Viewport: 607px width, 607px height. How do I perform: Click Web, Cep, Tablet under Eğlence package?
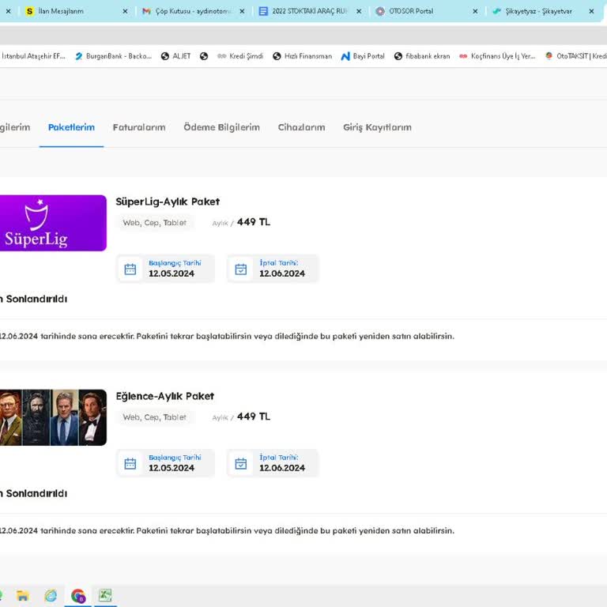[154, 417]
